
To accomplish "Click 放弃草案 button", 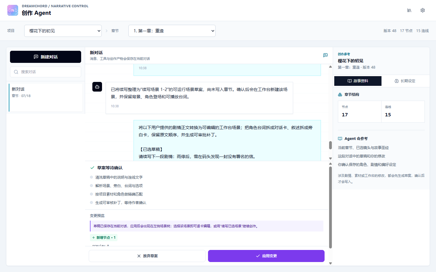I will click(x=147, y=256).
